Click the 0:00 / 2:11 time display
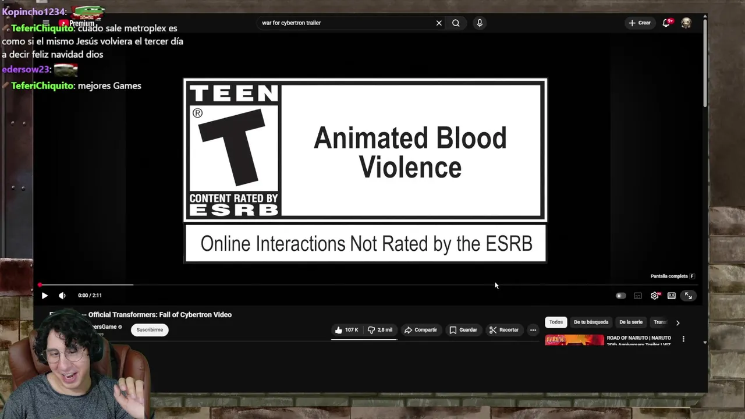745x419 pixels. [x=90, y=296]
